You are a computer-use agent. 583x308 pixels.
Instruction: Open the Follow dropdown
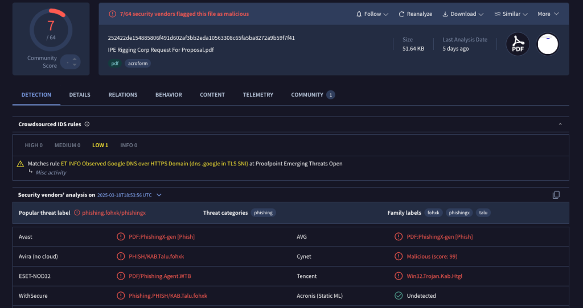372,14
